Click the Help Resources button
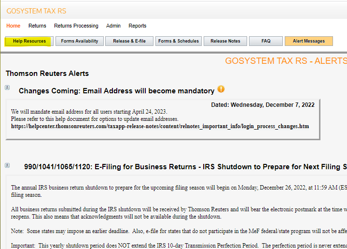347x249 pixels. click(29, 41)
